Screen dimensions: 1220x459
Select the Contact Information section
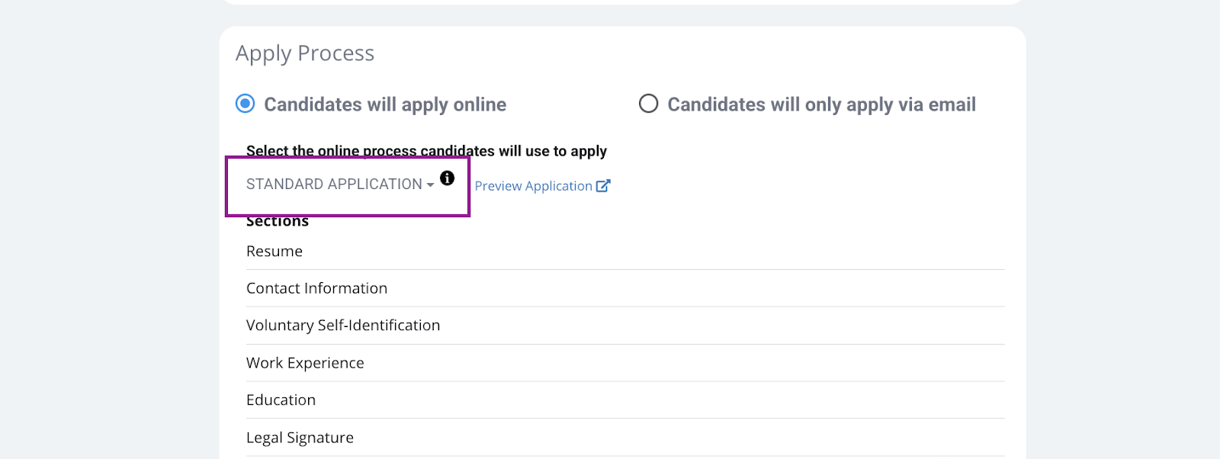click(625, 288)
